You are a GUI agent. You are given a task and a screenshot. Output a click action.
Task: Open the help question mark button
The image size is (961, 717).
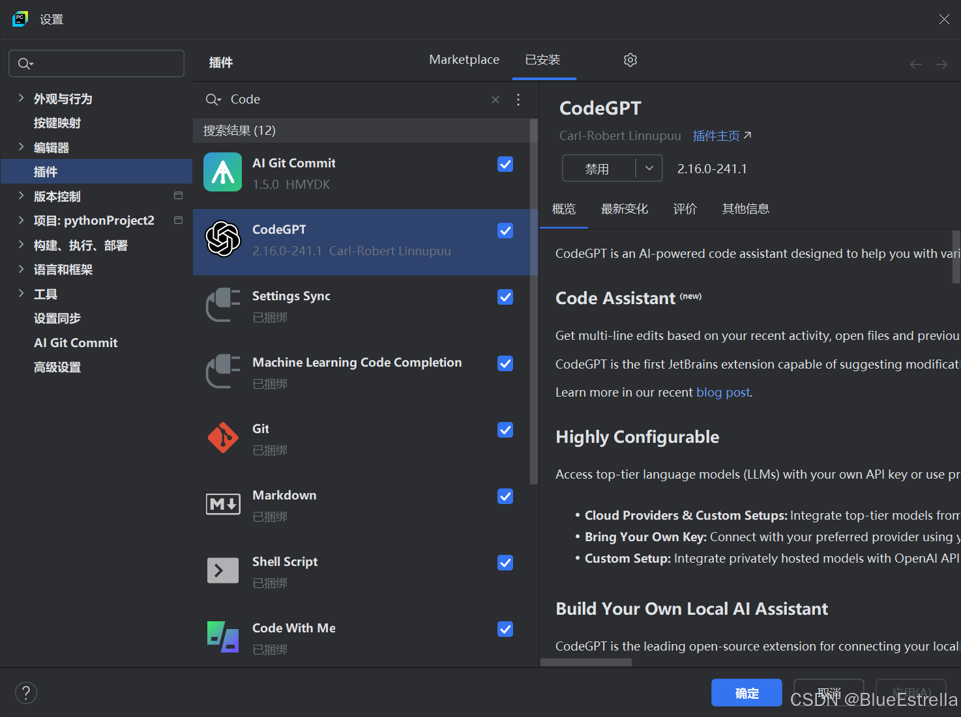[x=26, y=693]
